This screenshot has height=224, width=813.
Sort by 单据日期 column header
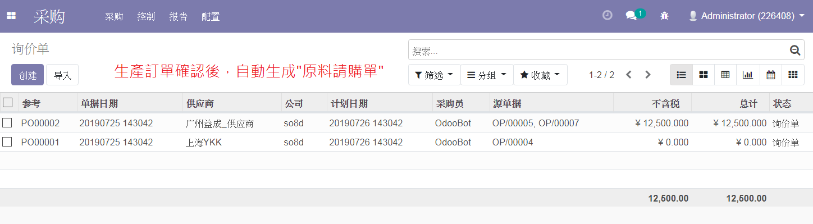(x=130, y=103)
